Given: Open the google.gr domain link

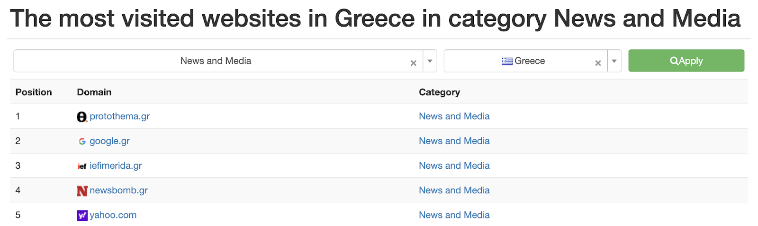Looking at the screenshot, I should (109, 141).
